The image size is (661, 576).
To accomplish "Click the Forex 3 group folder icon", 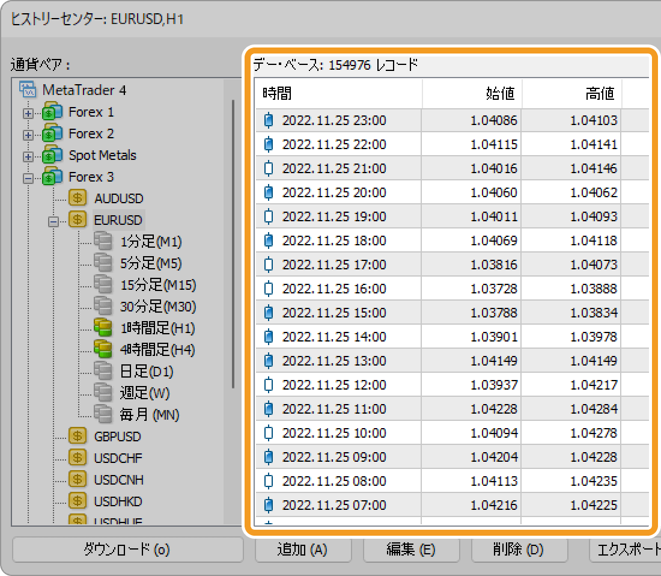I will (x=53, y=176).
